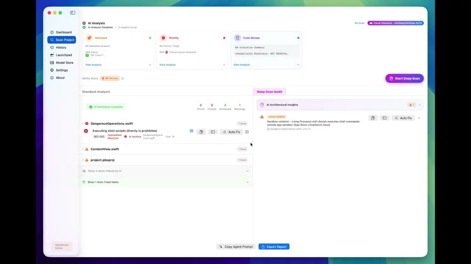Click the 60 Review safety score badge
This screenshot has height=264, width=471.
click(110, 78)
